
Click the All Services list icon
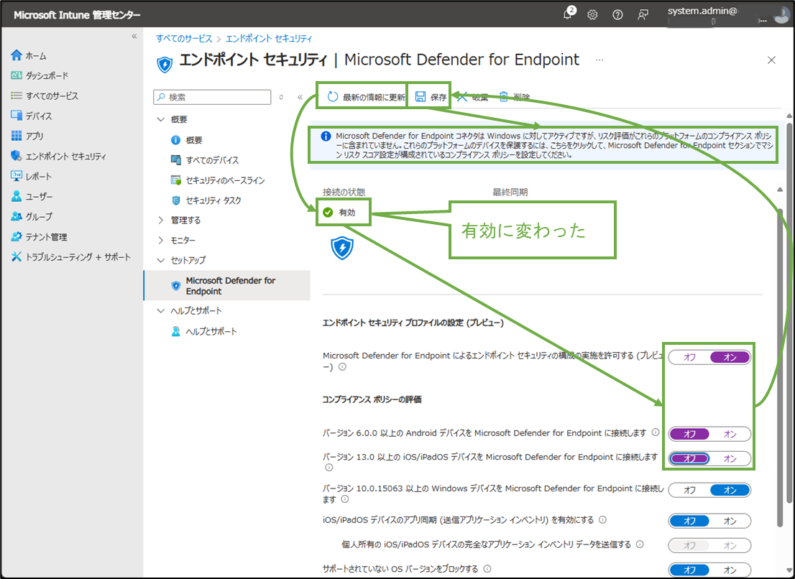tap(17, 96)
